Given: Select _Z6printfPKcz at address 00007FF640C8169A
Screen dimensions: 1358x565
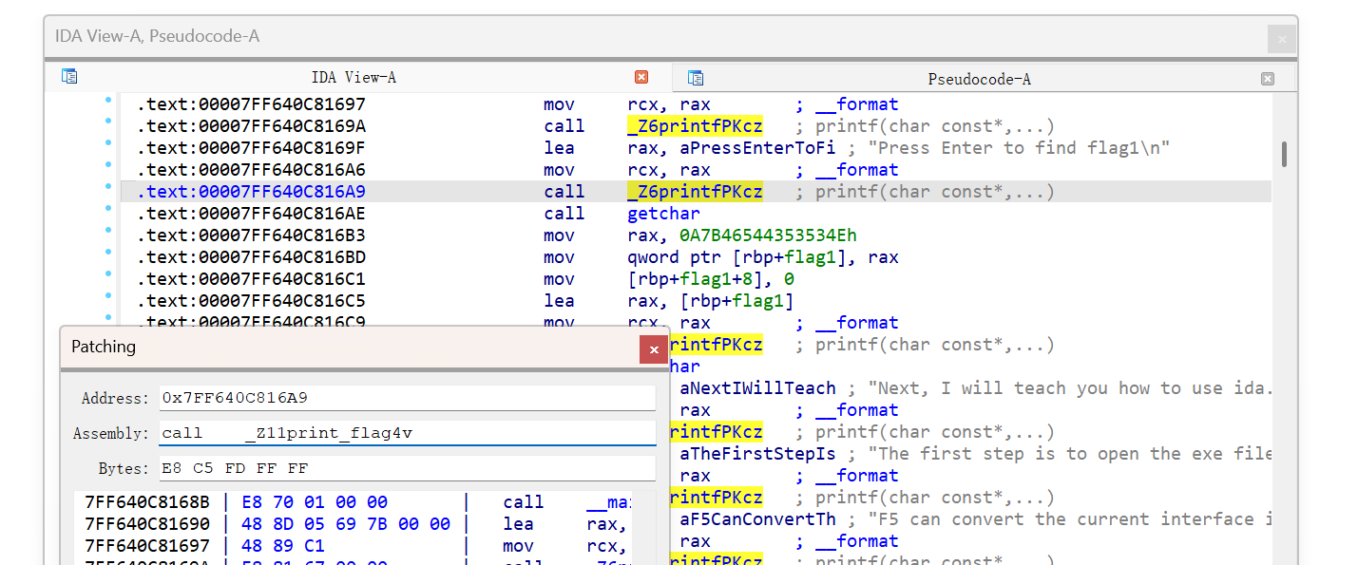Looking at the screenshot, I should [695, 126].
